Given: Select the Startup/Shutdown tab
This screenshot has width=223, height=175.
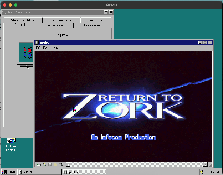Looking at the screenshot, I should [x=23, y=20].
